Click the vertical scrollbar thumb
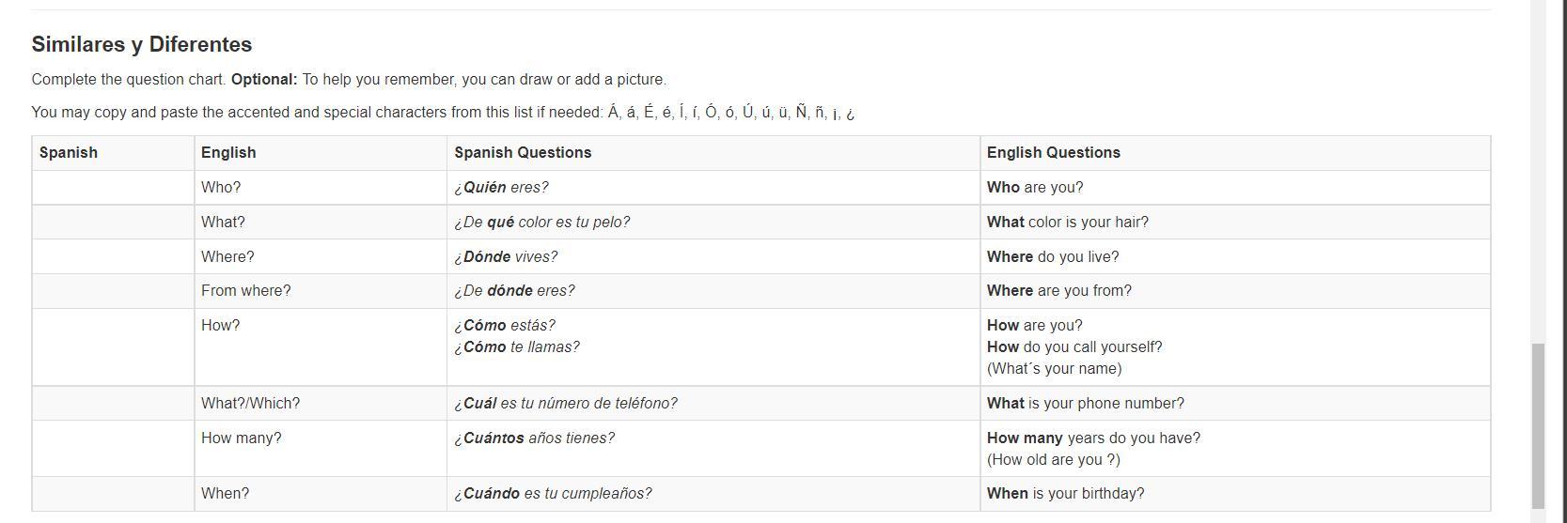The image size is (1567, 523). pos(1538,423)
